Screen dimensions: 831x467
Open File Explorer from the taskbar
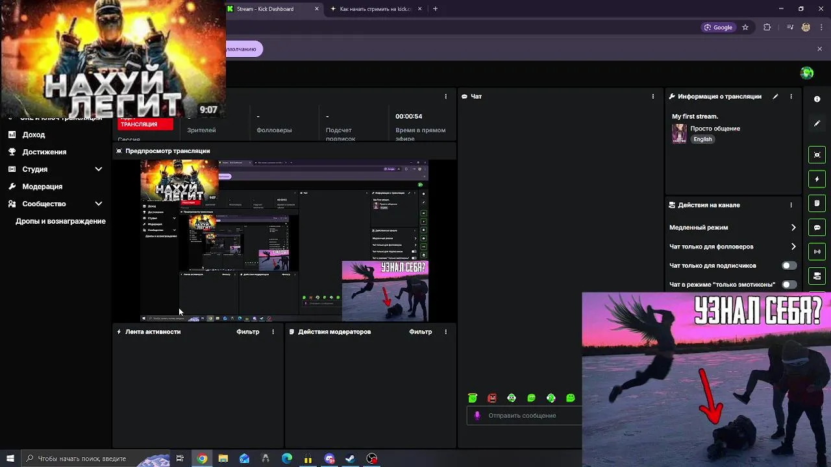pos(223,459)
